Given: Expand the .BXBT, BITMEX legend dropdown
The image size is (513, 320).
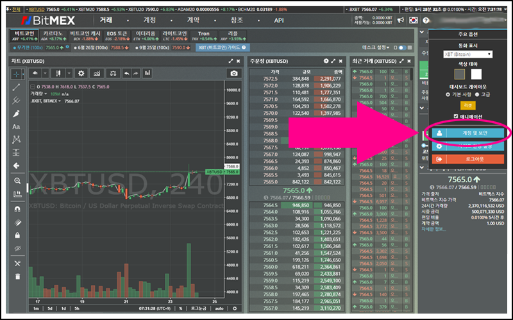Looking at the screenshot, I should (60, 101).
